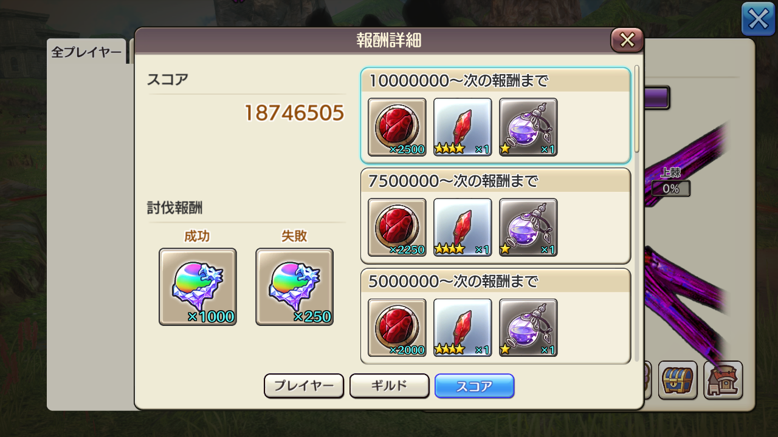Click the blue X button at top right
This screenshot has width=778, height=437.
pos(758,19)
